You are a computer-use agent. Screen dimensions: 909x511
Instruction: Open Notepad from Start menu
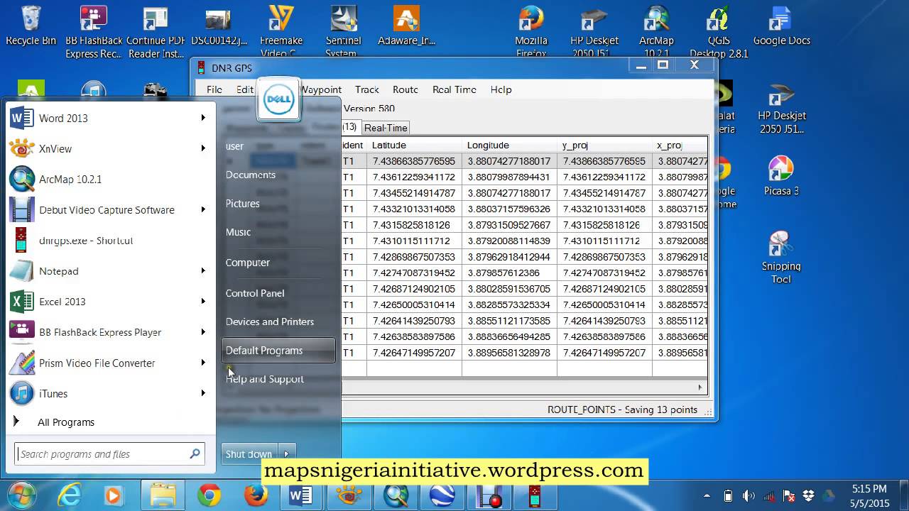click(110, 270)
